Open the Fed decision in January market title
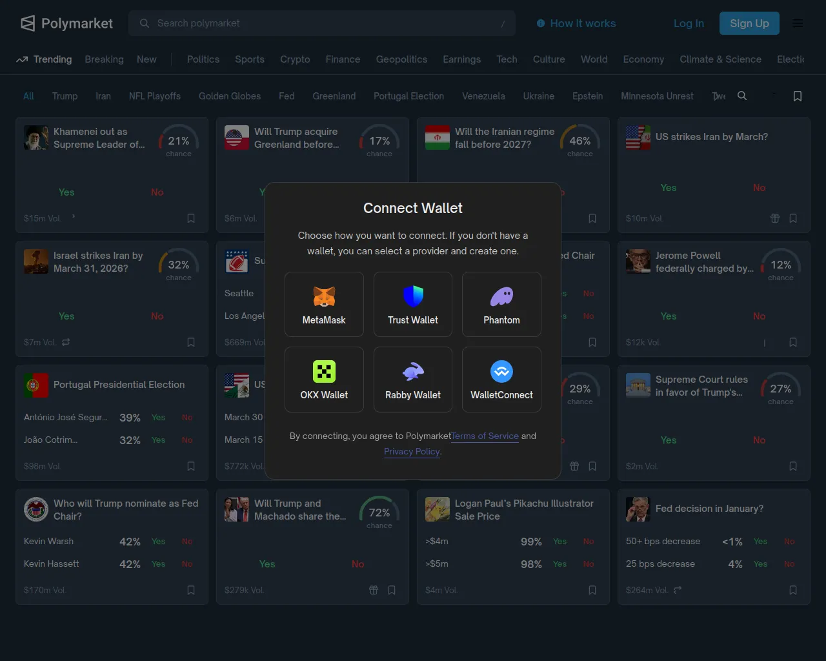 coord(709,509)
